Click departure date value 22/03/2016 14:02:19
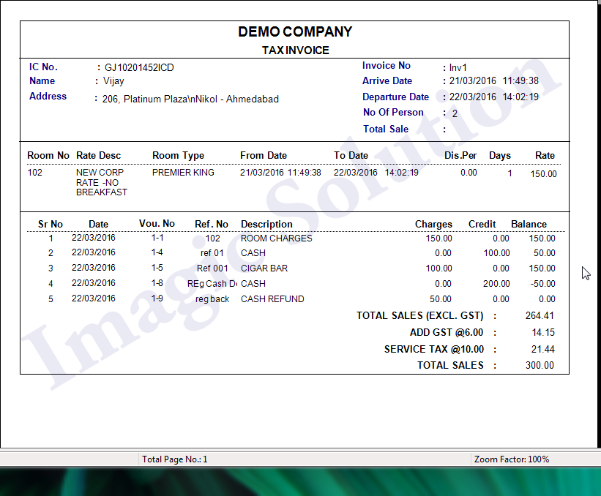 (x=493, y=97)
